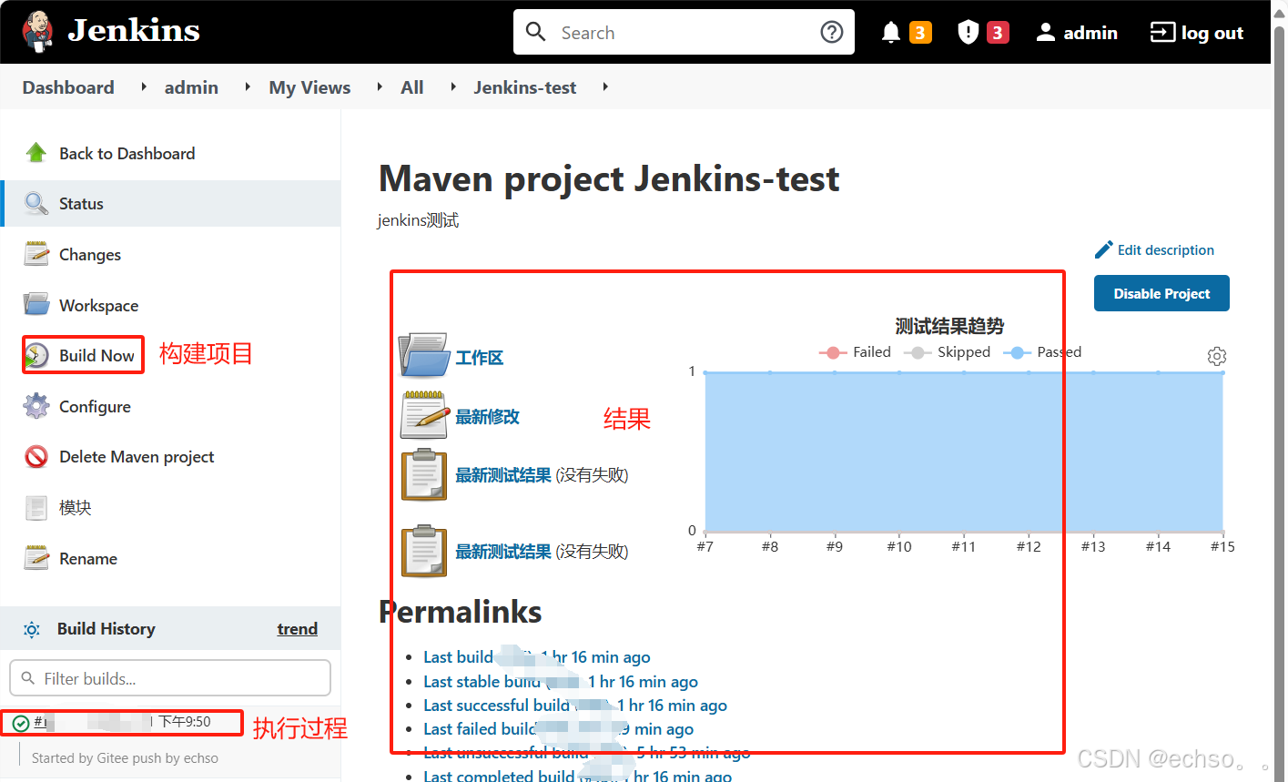Click the lower 最新测试结果 clipboard icon

click(424, 551)
